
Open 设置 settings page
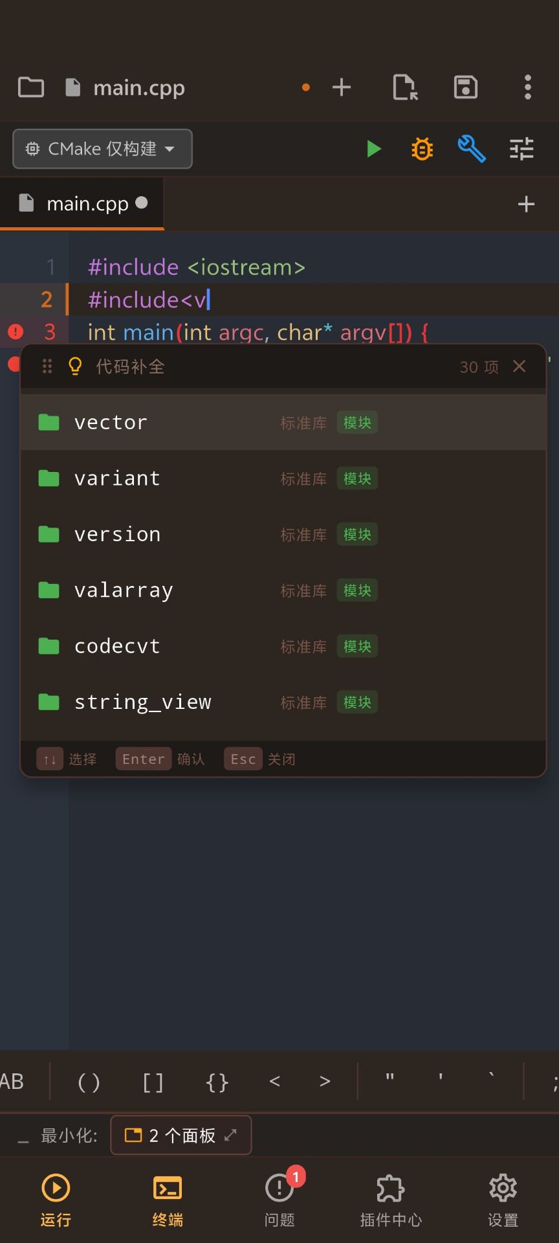click(x=503, y=1200)
